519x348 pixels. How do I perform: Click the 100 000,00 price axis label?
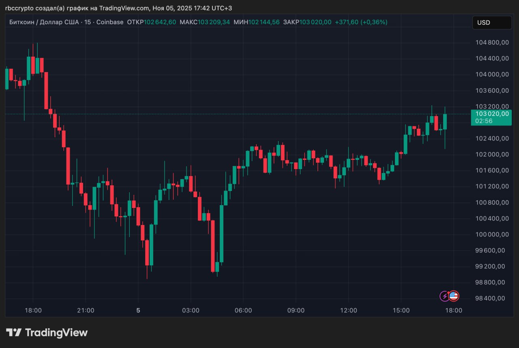click(492, 234)
